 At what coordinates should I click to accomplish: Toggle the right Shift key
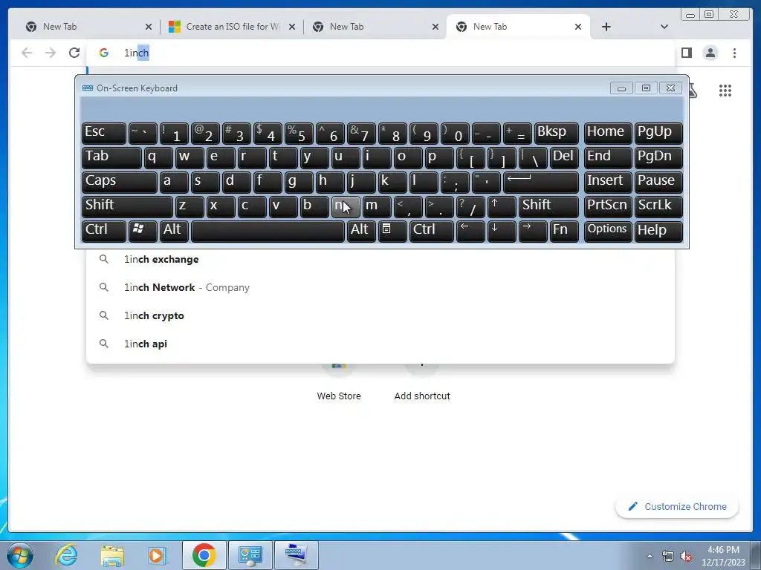pyautogui.click(x=548, y=206)
